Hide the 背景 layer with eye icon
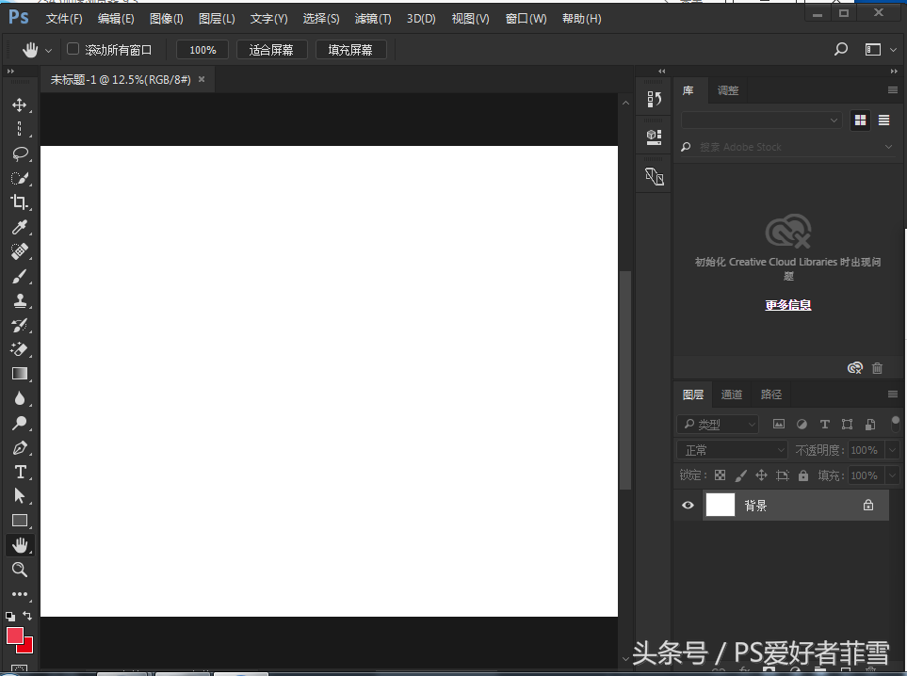 point(688,505)
